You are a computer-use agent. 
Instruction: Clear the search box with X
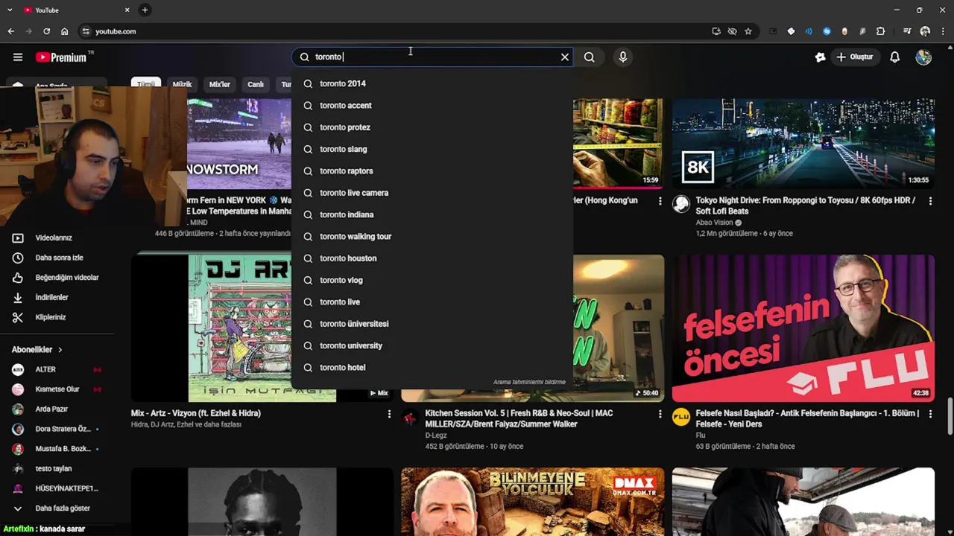(565, 57)
